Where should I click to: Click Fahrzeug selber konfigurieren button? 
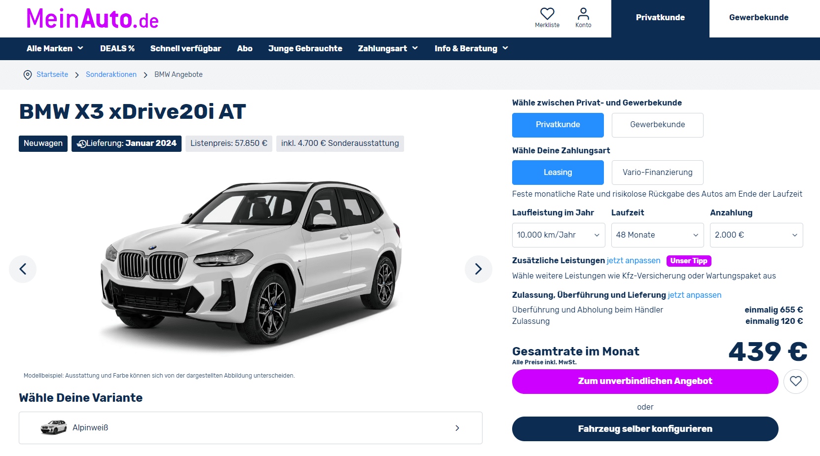[645, 429]
